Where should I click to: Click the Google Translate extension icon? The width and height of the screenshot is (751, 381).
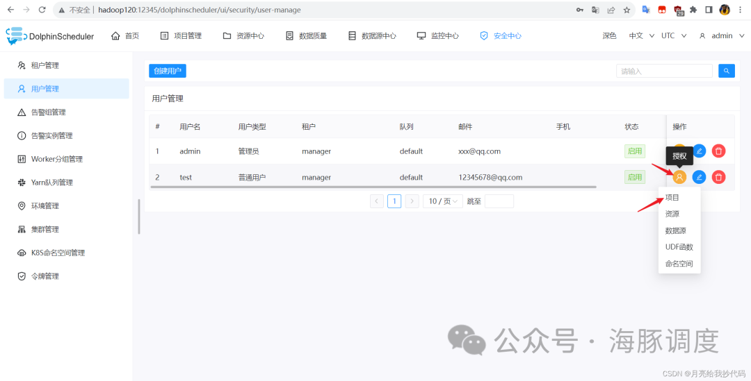tap(646, 10)
